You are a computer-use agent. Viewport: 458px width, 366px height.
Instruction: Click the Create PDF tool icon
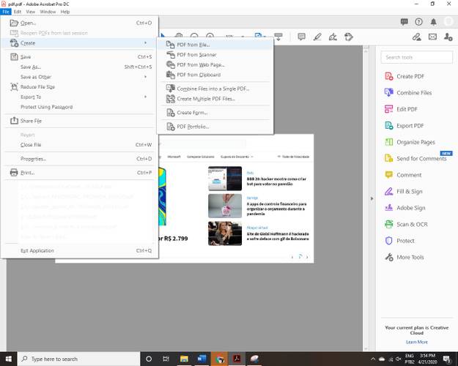(x=389, y=76)
